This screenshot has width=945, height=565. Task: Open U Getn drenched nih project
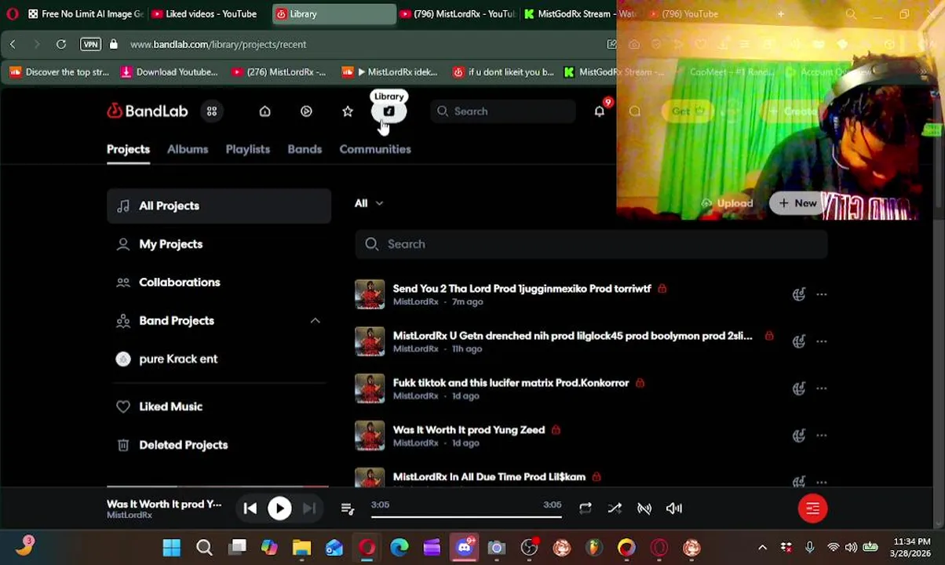572,336
